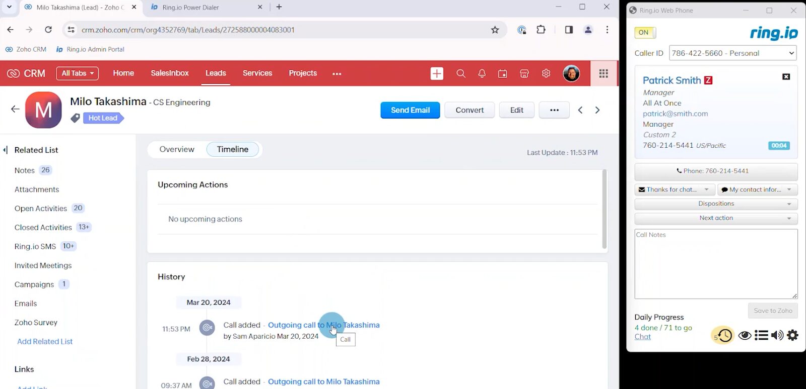Open the Chrome profile icon
The width and height of the screenshot is (806, 389).
(588, 30)
